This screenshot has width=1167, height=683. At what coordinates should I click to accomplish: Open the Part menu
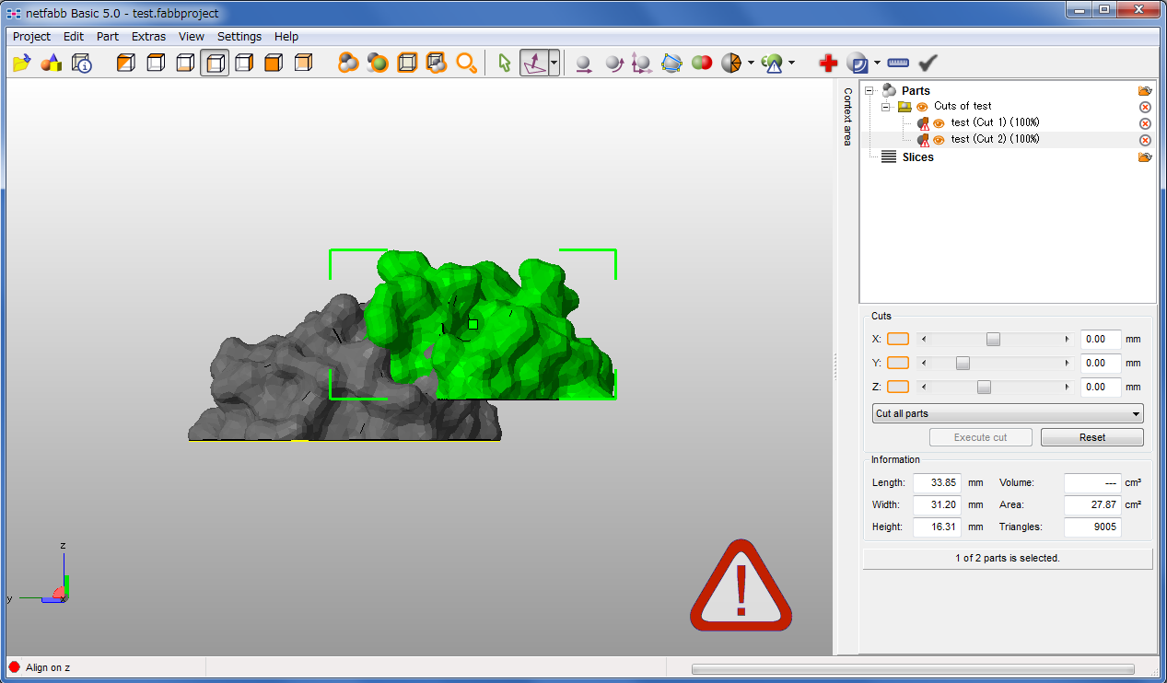[108, 37]
